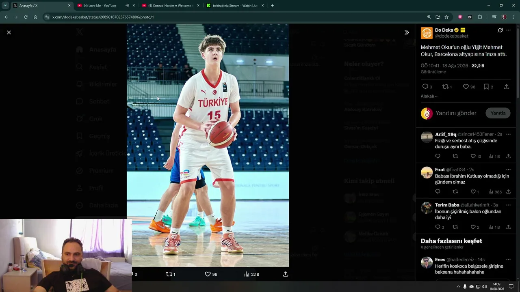Viewport: 520px width, 292px height.
Task: Reply to Terim Baba's comment
Action: 438,227
